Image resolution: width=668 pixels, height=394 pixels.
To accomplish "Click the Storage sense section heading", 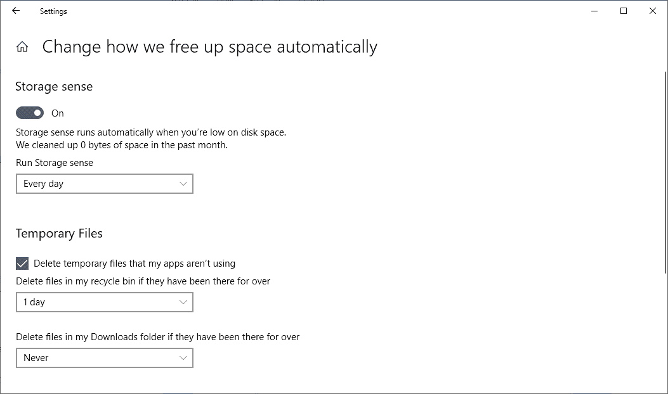I will (53, 86).
